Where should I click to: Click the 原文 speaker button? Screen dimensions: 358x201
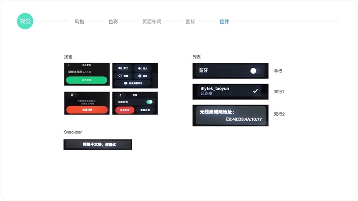(124, 68)
